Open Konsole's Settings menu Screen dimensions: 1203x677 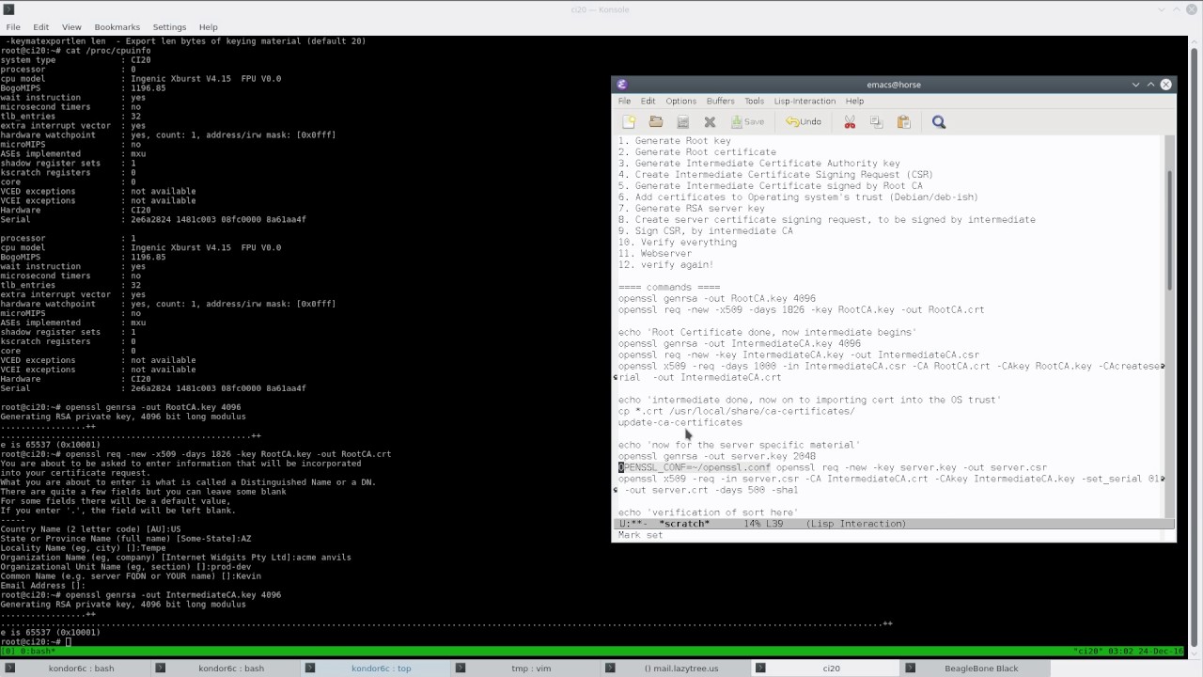click(169, 27)
